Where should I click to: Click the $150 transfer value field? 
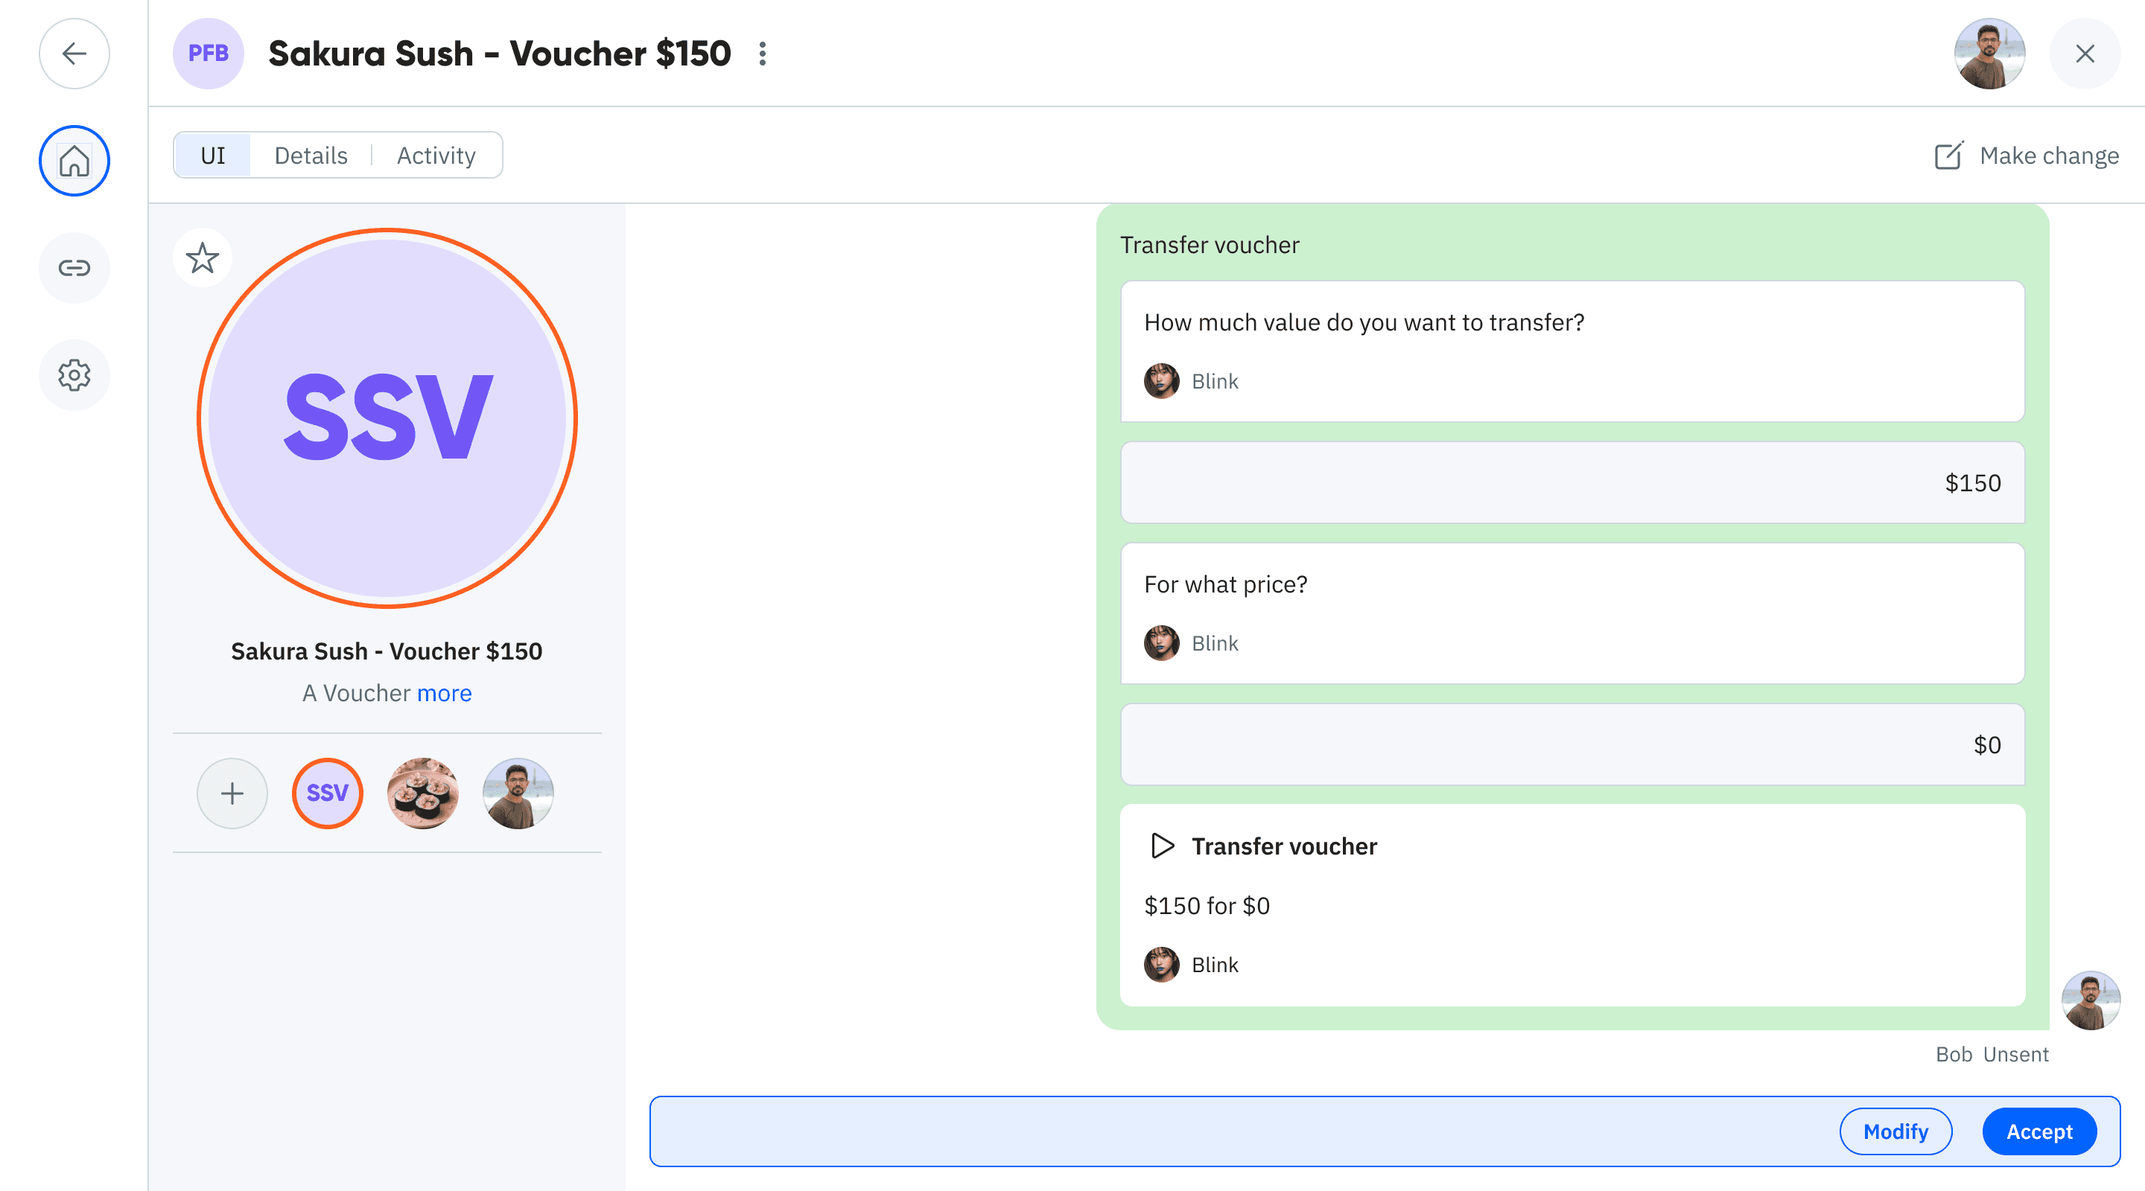[1572, 482]
